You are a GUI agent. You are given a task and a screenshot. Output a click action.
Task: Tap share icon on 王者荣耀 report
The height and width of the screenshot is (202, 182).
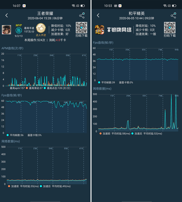coord(82,16)
